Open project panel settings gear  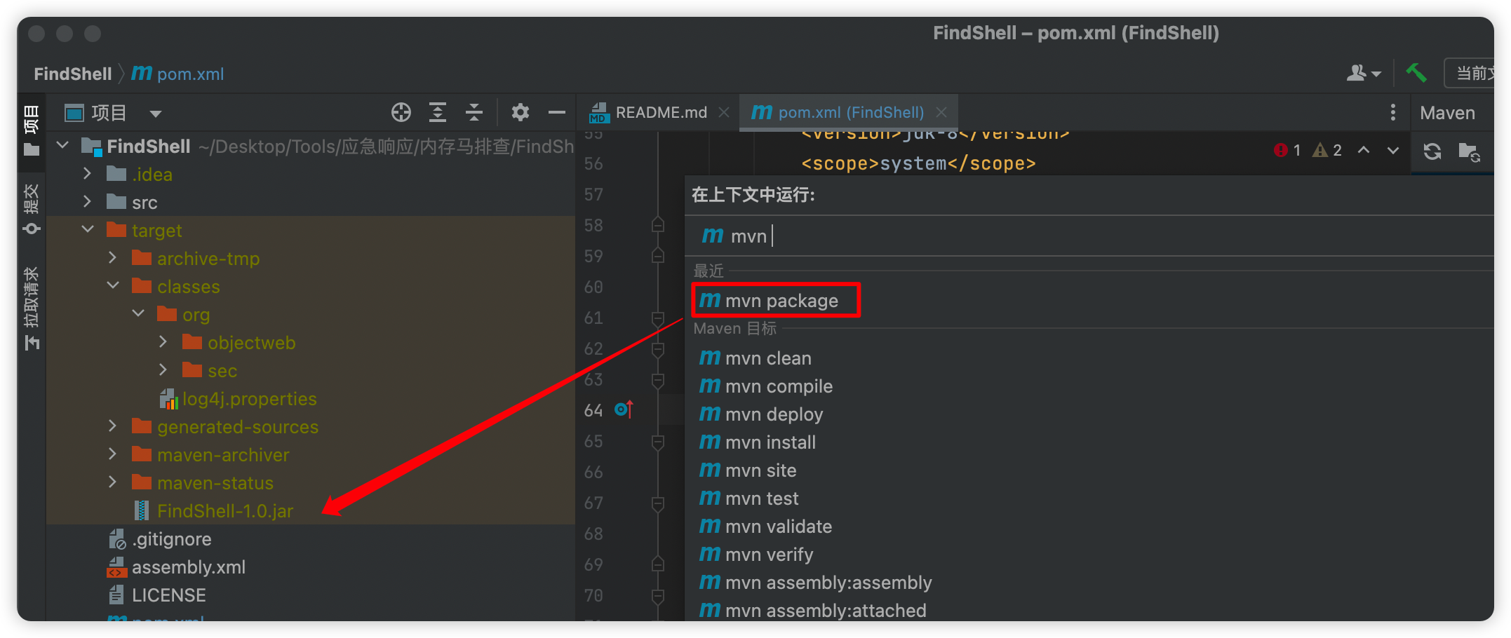(521, 112)
